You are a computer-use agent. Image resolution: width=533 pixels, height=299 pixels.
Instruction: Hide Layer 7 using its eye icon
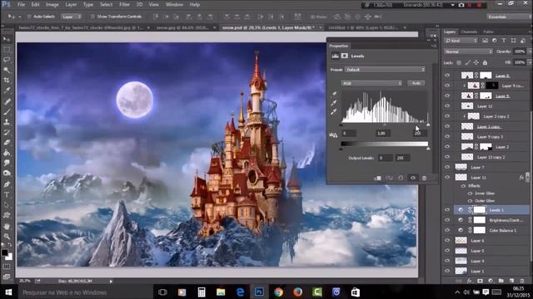(447, 167)
